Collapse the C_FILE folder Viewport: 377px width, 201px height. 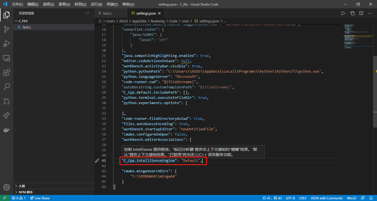click(16, 21)
